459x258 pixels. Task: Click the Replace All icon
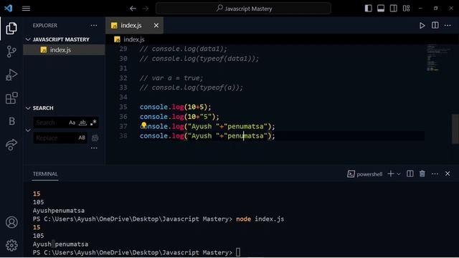(x=95, y=138)
